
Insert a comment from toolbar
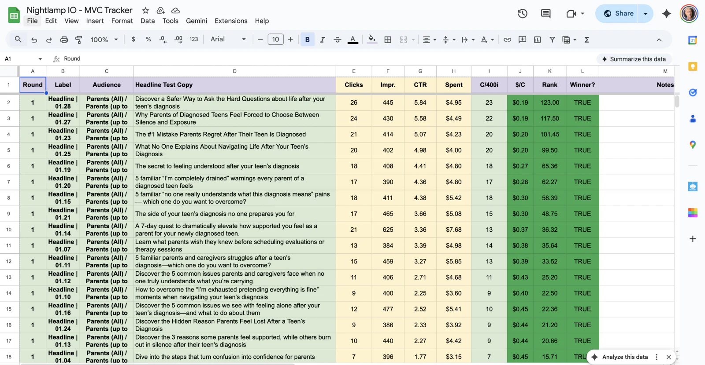coord(522,40)
